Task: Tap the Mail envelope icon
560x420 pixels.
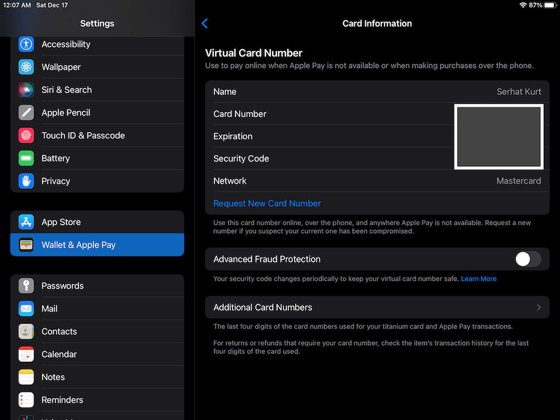Action: coord(26,309)
